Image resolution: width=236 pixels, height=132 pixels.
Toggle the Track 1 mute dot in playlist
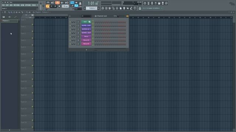tap(32, 25)
